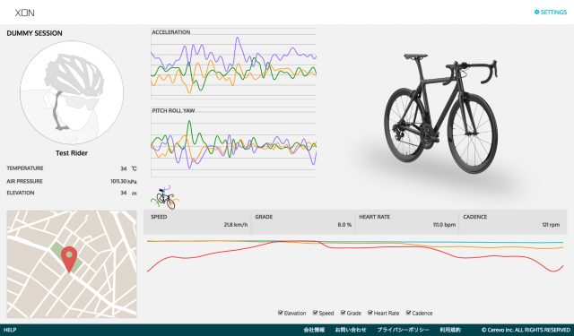Click the XON logo
Viewport: 574px width, 336px height.
(24, 13)
